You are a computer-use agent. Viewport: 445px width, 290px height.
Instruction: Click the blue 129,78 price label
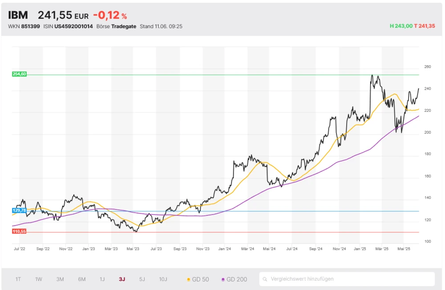(20, 210)
